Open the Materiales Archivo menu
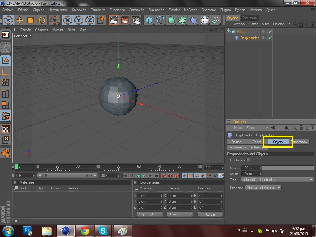The width and height of the screenshot is (316, 237). 26,188
